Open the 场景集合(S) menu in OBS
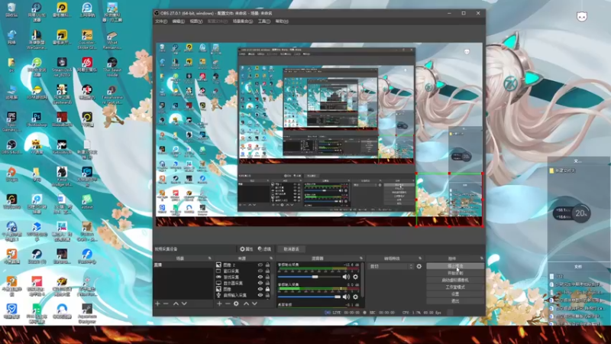The height and width of the screenshot is (344, 611). pyautogui.click(x=243, y=21)
